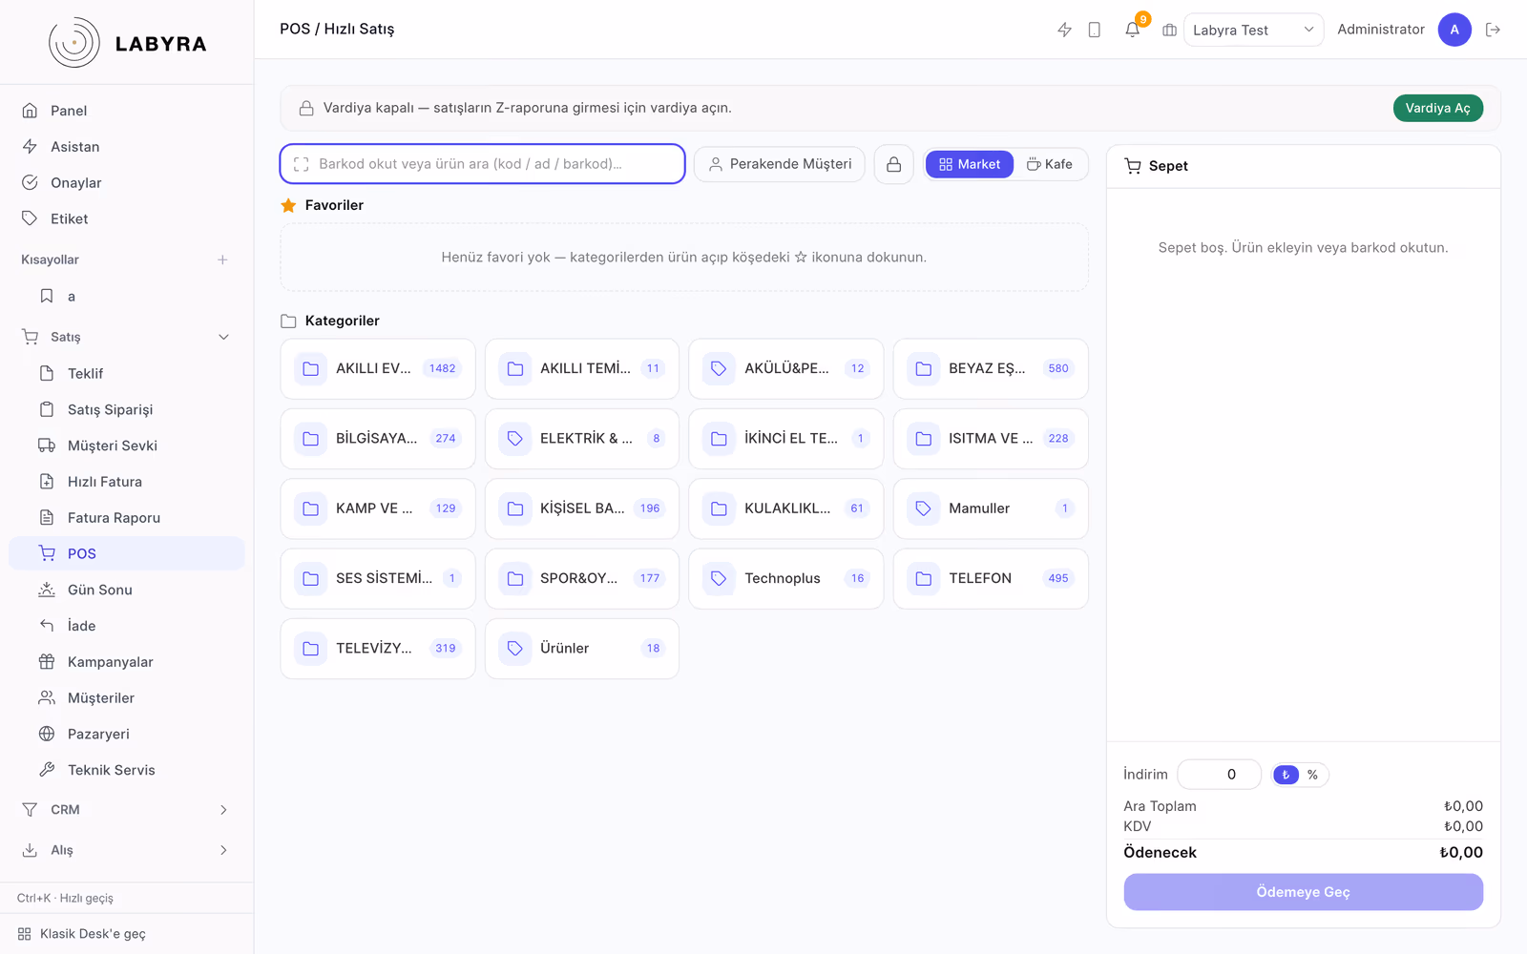The width and height of the screenshot is (1527, 954).
Task: Open Technoplus category
Action: (x=786, y=578)
